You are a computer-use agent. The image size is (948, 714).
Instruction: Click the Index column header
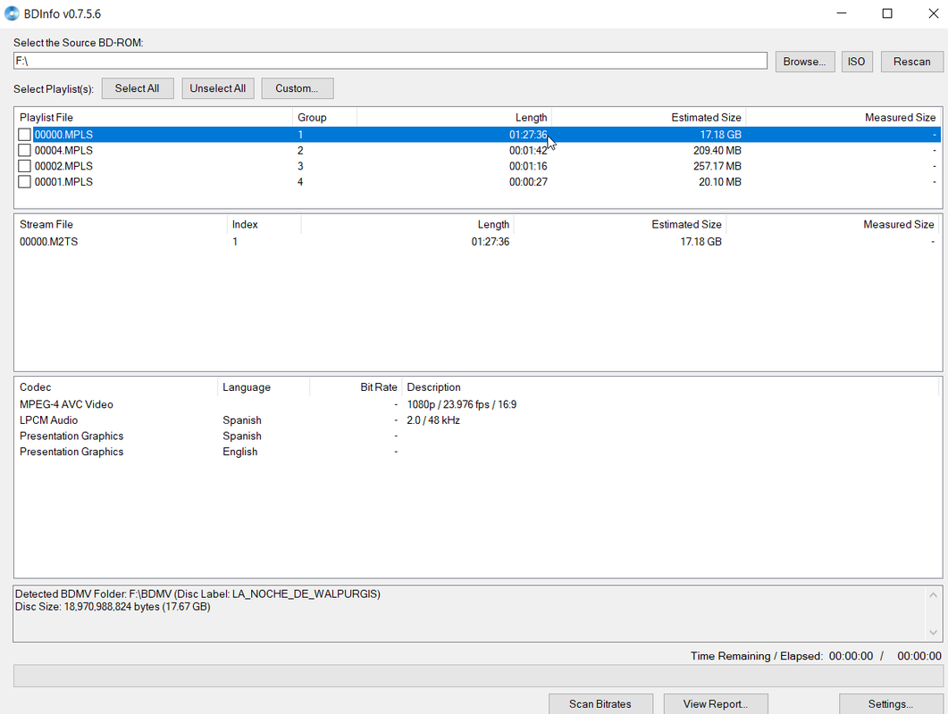tap(264, 224)
